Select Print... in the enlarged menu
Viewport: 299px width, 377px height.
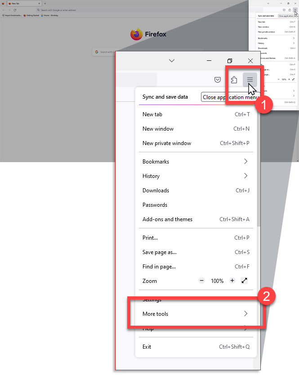196,238
